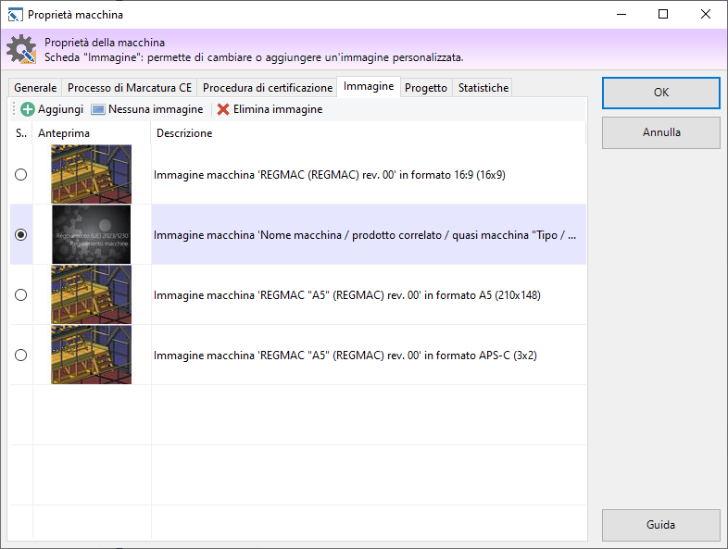Click the green Aggiungi plus icon

(28, 109)
